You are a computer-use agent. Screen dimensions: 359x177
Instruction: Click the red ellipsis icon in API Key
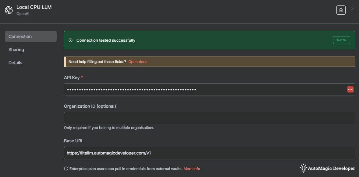[x=350, y=89]
